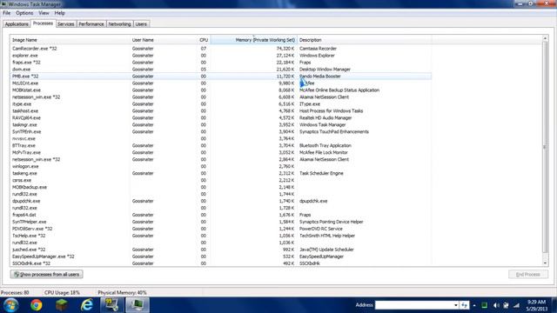
Task: Select the RAVCpl64.exe process
Action: 221,118
